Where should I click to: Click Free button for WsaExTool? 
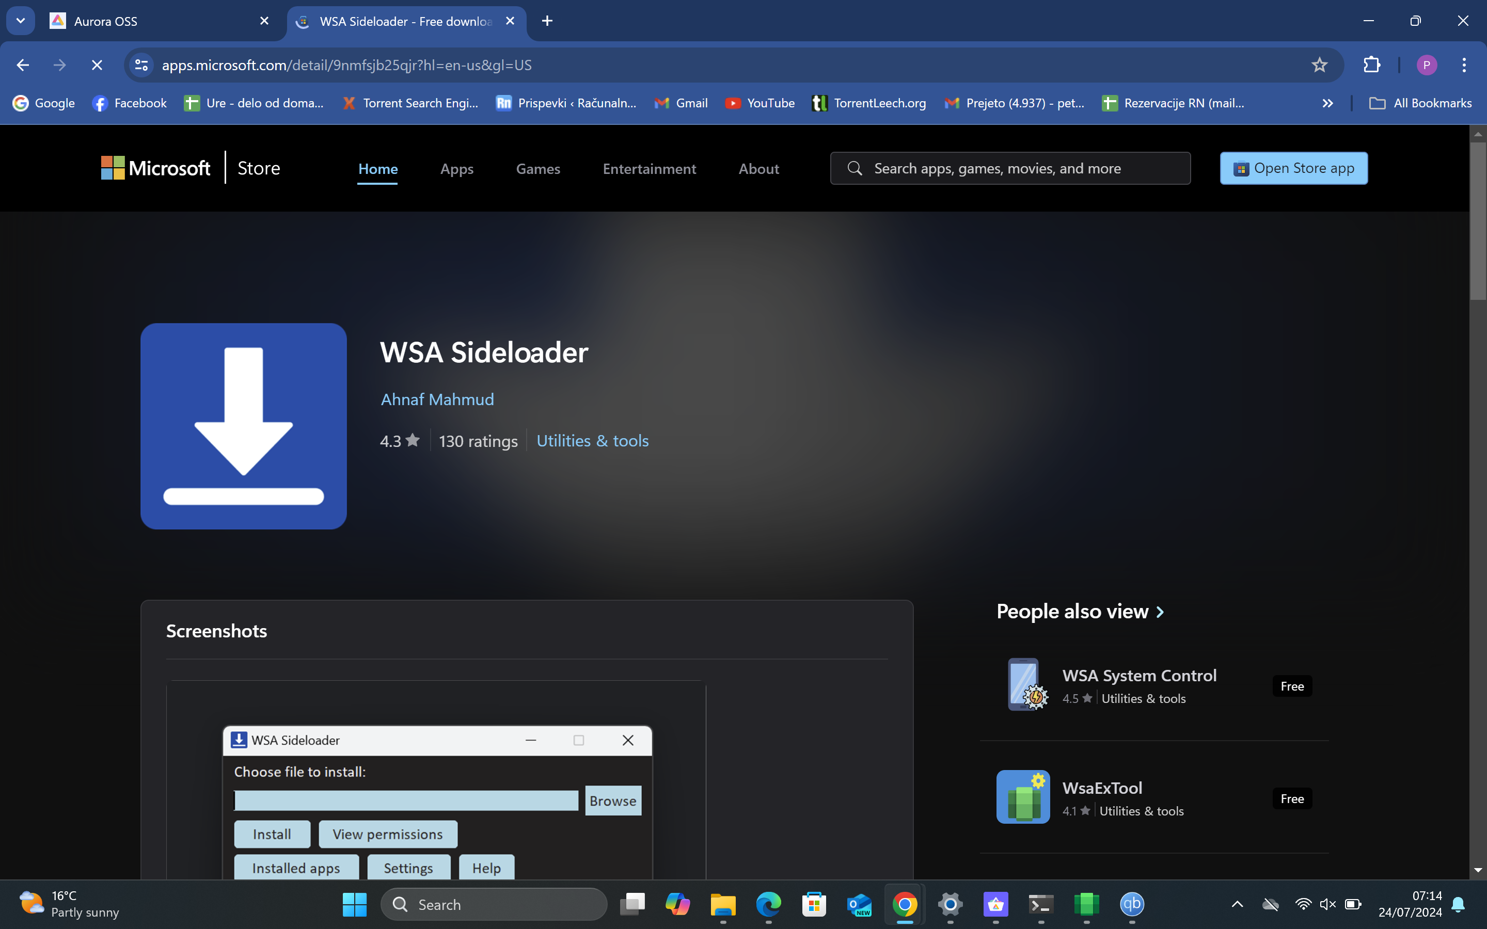tap(1292, 799)
